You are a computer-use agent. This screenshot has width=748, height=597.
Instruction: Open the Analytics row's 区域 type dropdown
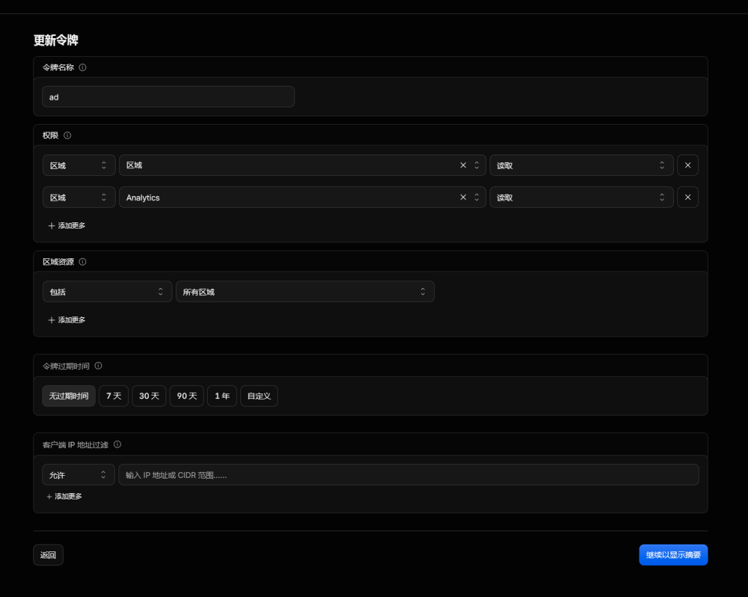79,197
